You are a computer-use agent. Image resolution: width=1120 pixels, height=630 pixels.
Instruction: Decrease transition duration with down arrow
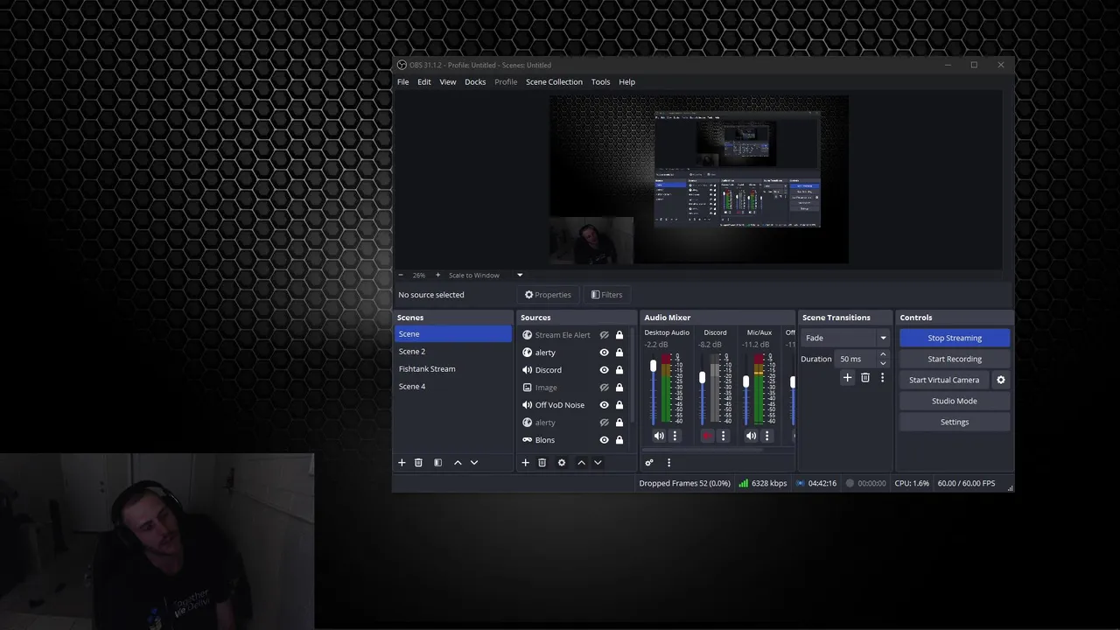[x=883, y=363]
